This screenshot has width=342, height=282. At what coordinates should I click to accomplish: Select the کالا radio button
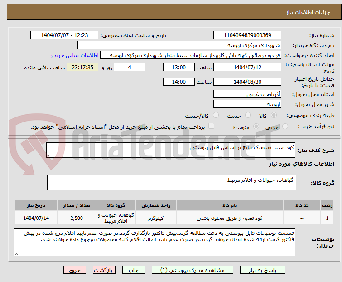274,115
